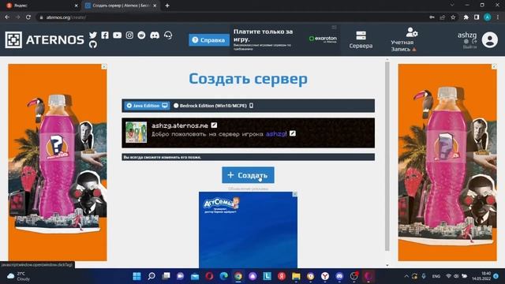Open the АгуСемья blue advertisement

pos(248,230)
